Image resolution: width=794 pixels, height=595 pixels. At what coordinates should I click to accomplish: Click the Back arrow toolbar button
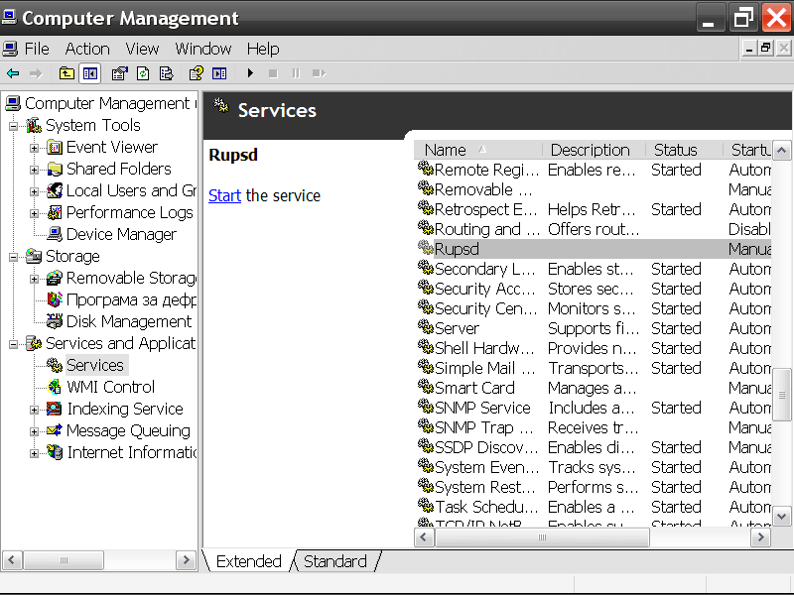tap(13, 73)
